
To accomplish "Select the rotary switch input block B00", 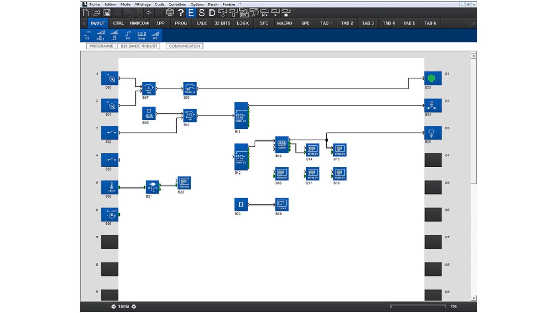I will click(x=110, y=78).
